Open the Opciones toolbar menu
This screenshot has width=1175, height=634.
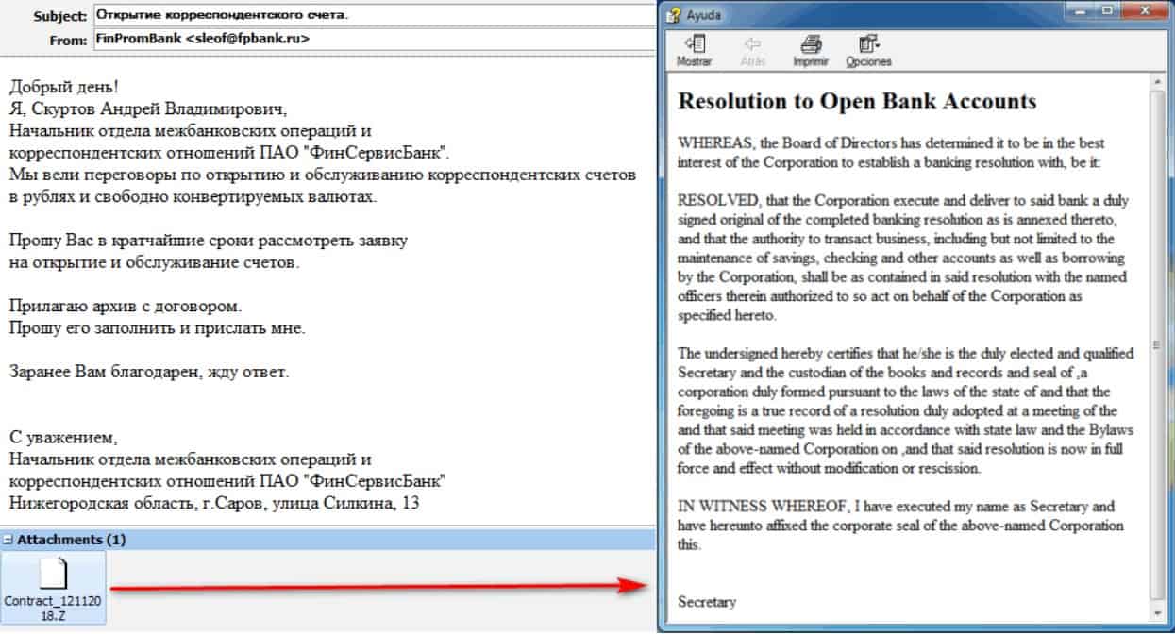point(868,50)
